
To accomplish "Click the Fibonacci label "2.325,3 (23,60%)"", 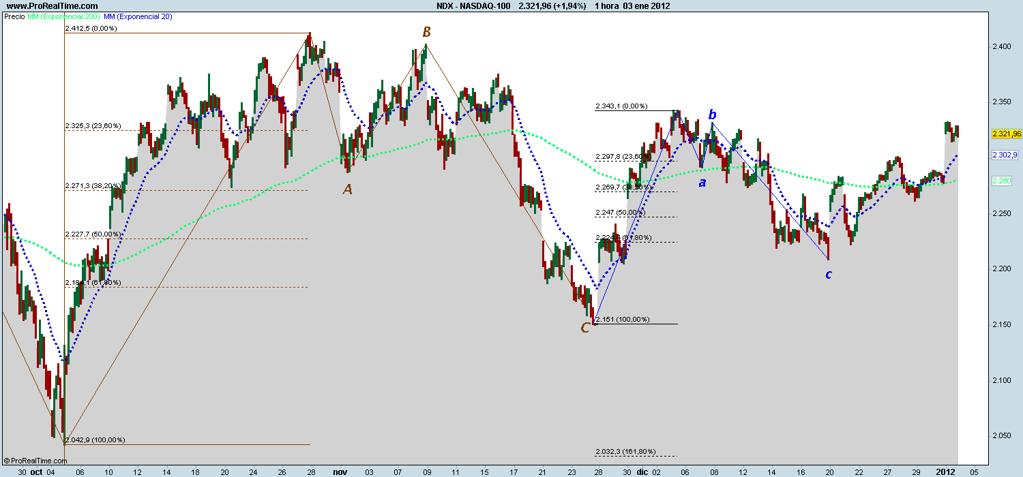I will pos(93,126).
